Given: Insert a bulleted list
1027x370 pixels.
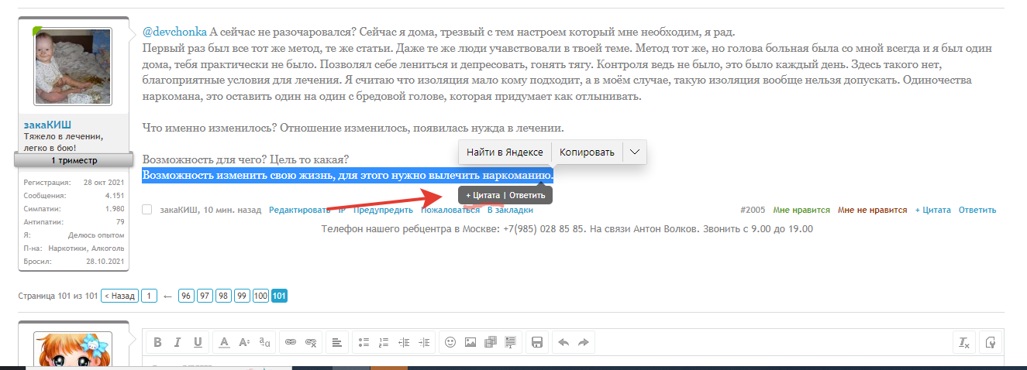Looking at the screenshot, I should coord(363,342).
